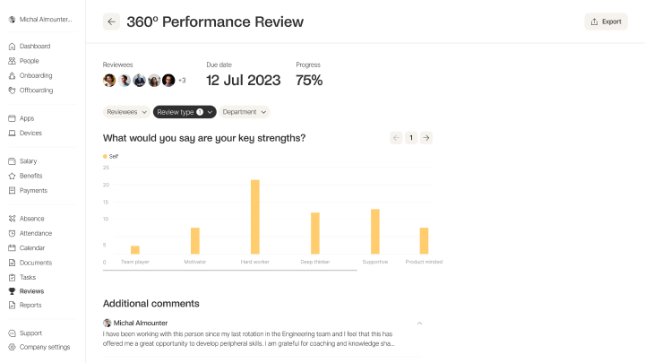Collapse Michal Almounter's comment

[x=419, y=323]
